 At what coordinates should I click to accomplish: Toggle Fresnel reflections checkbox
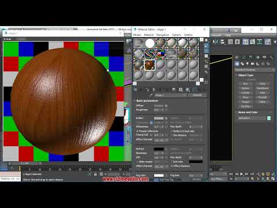pyautogui.click(x=137, y=131)
